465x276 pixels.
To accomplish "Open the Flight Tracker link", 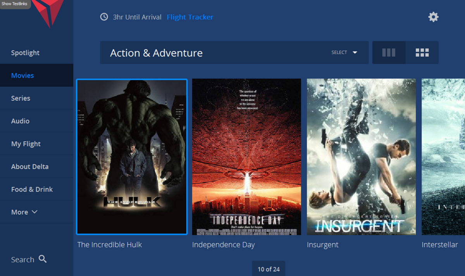I will pos(190,17).
